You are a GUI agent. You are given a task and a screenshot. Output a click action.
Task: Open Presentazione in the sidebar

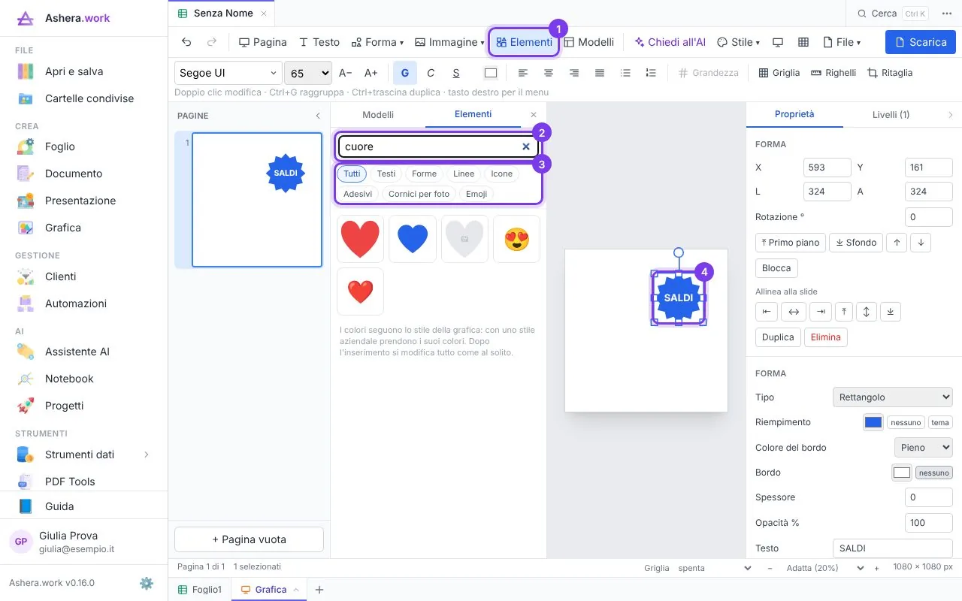[80, 201]
